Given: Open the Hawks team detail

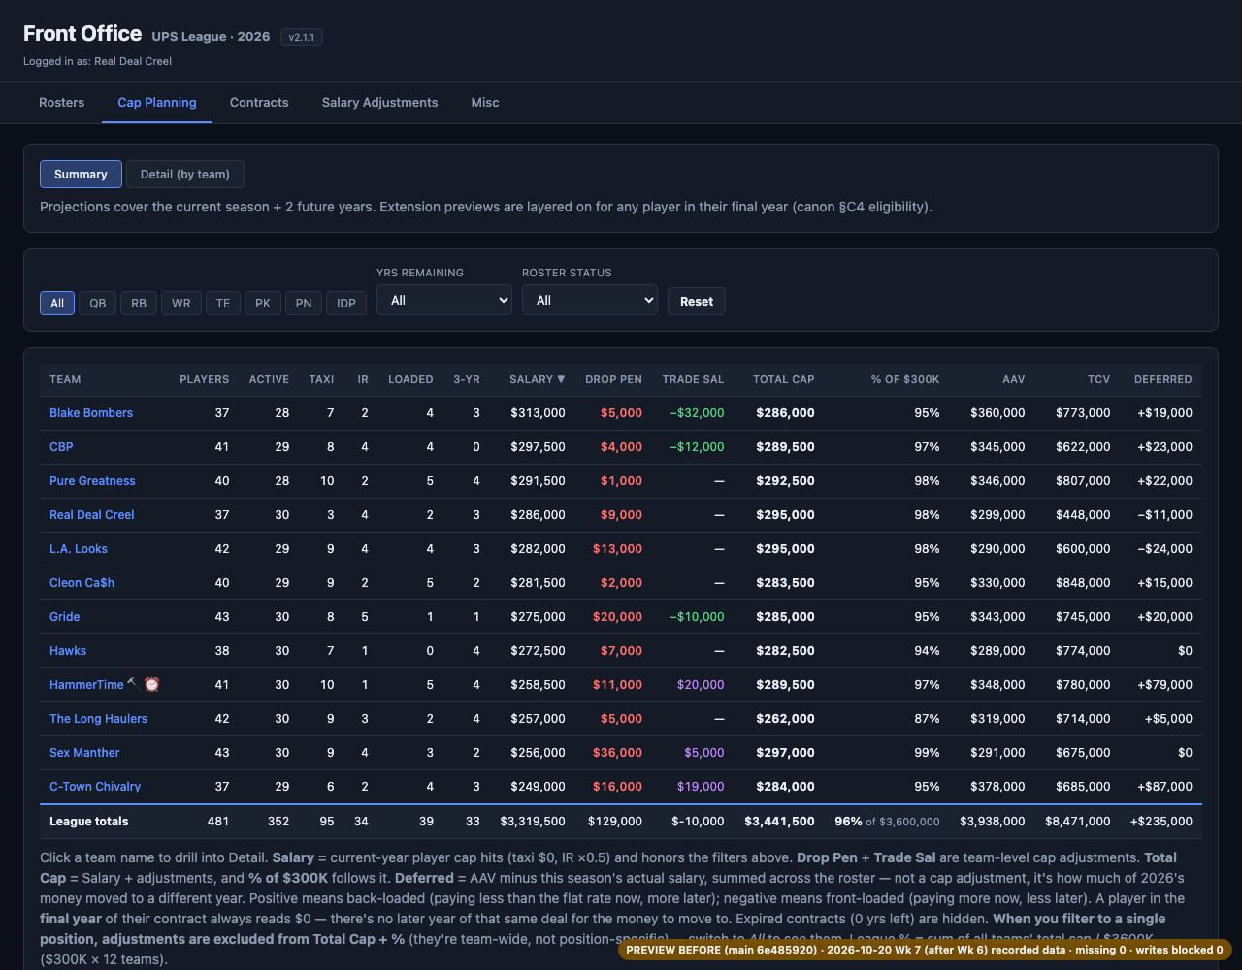Looking at the screenshot, I should tap(68, 651).
